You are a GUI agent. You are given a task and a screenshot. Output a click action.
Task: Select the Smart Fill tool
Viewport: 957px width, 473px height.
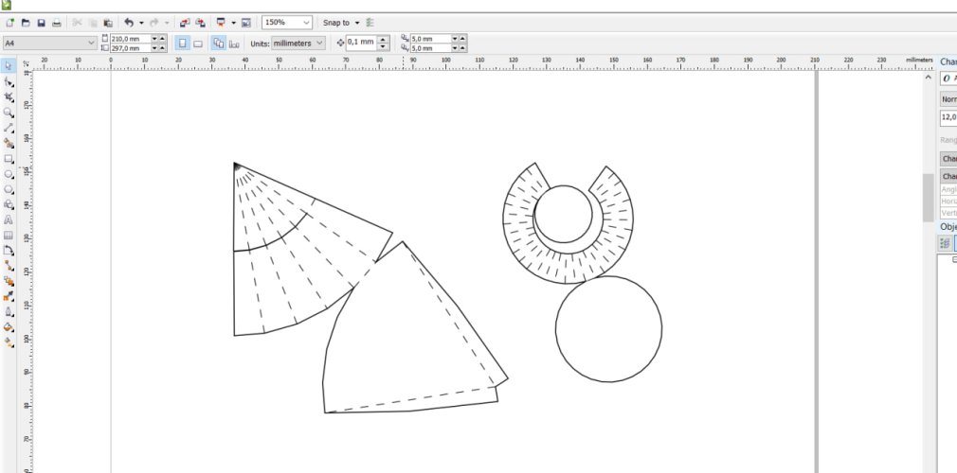click(9, 143)
